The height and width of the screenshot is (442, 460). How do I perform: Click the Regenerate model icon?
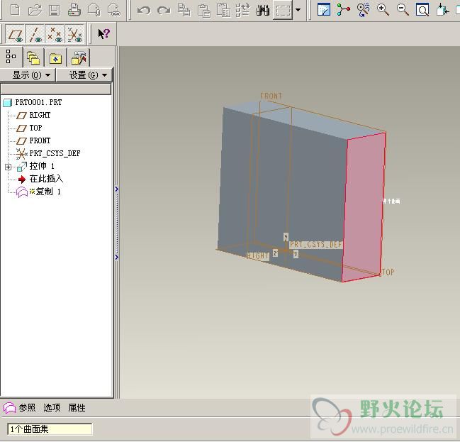[x=243, y=10]
